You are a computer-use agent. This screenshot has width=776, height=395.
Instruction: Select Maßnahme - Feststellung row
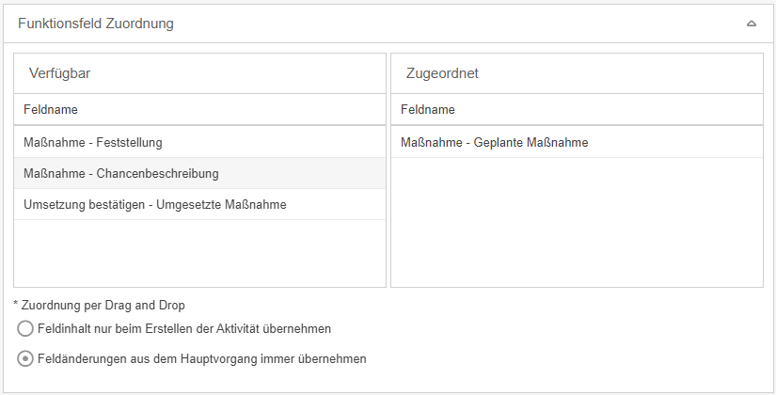coord(93,143)
